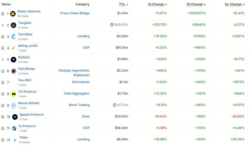This screenshot has height=145, width=250.
Task: Open the Cross Chain Bridge category link
Action: click(75, 13)
